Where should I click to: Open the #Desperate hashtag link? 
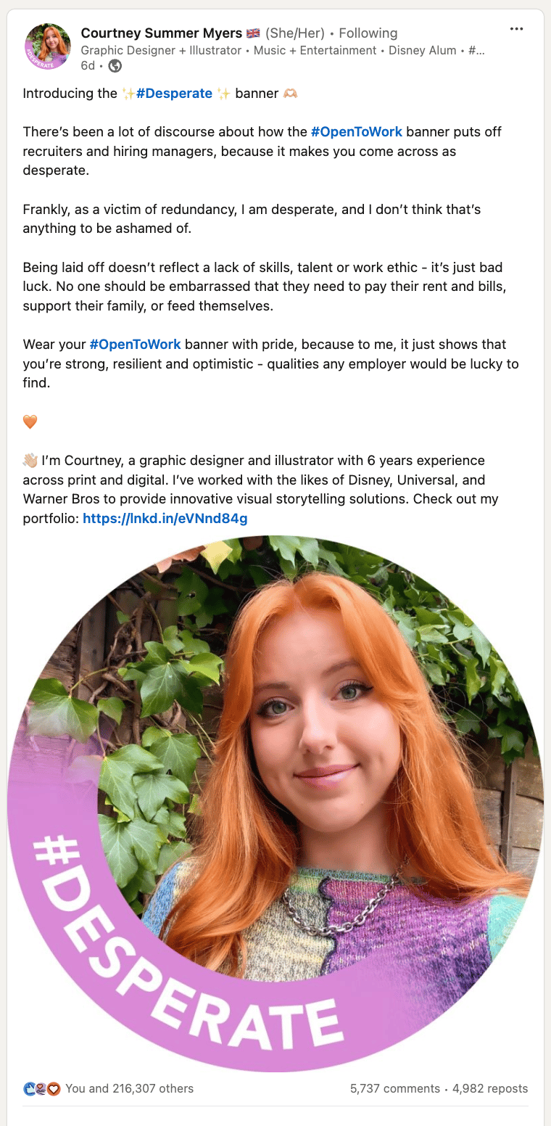(x=174, y=93)
